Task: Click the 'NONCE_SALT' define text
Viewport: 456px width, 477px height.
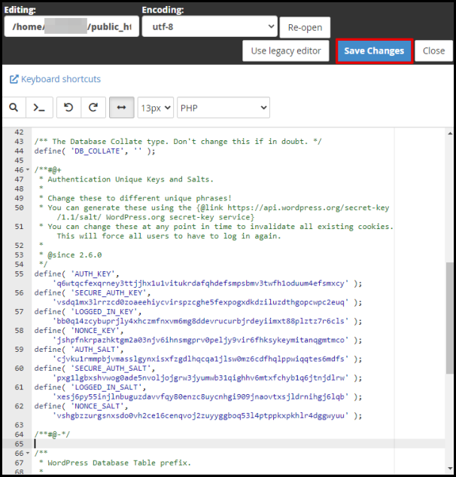Action: [x=81, y=406]
